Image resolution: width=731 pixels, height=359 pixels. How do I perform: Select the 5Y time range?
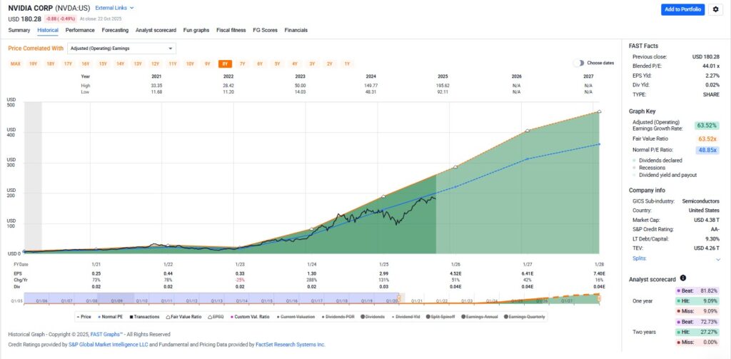tap(277, 64)
